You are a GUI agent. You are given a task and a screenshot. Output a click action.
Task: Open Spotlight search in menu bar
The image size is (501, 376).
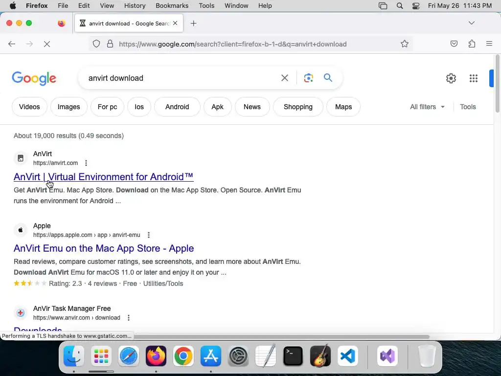[x=399, y=6]
